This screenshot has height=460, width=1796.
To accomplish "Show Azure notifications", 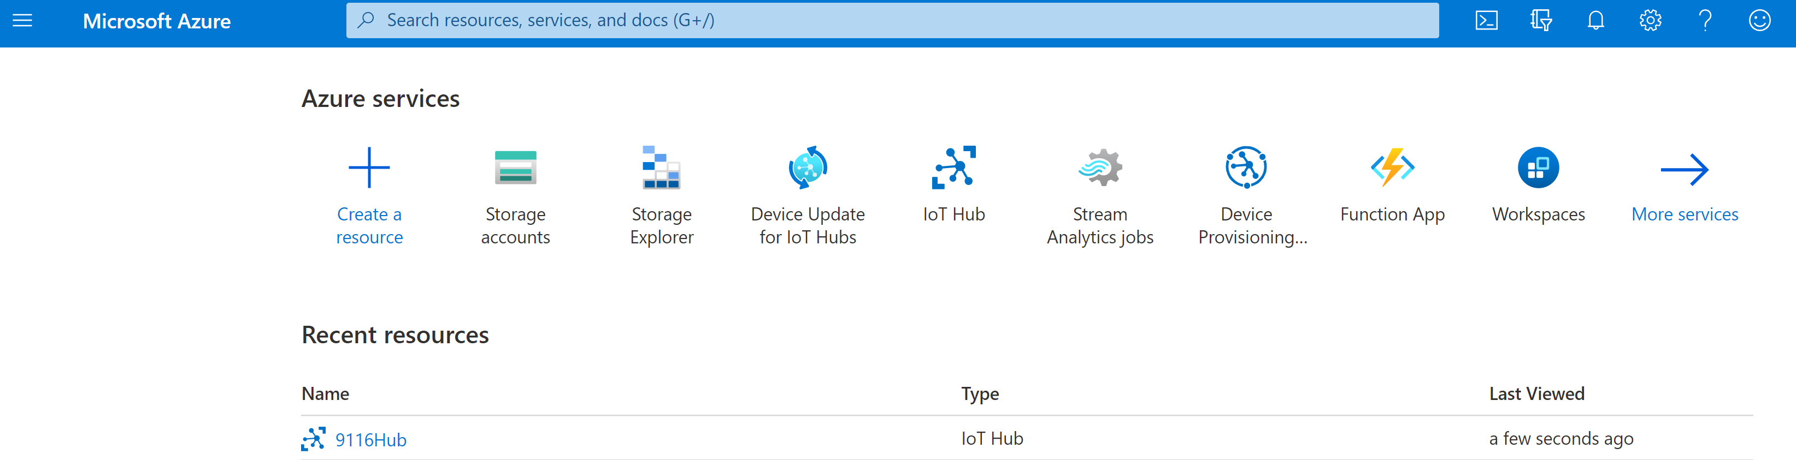I will click(x=1595, y=20).
